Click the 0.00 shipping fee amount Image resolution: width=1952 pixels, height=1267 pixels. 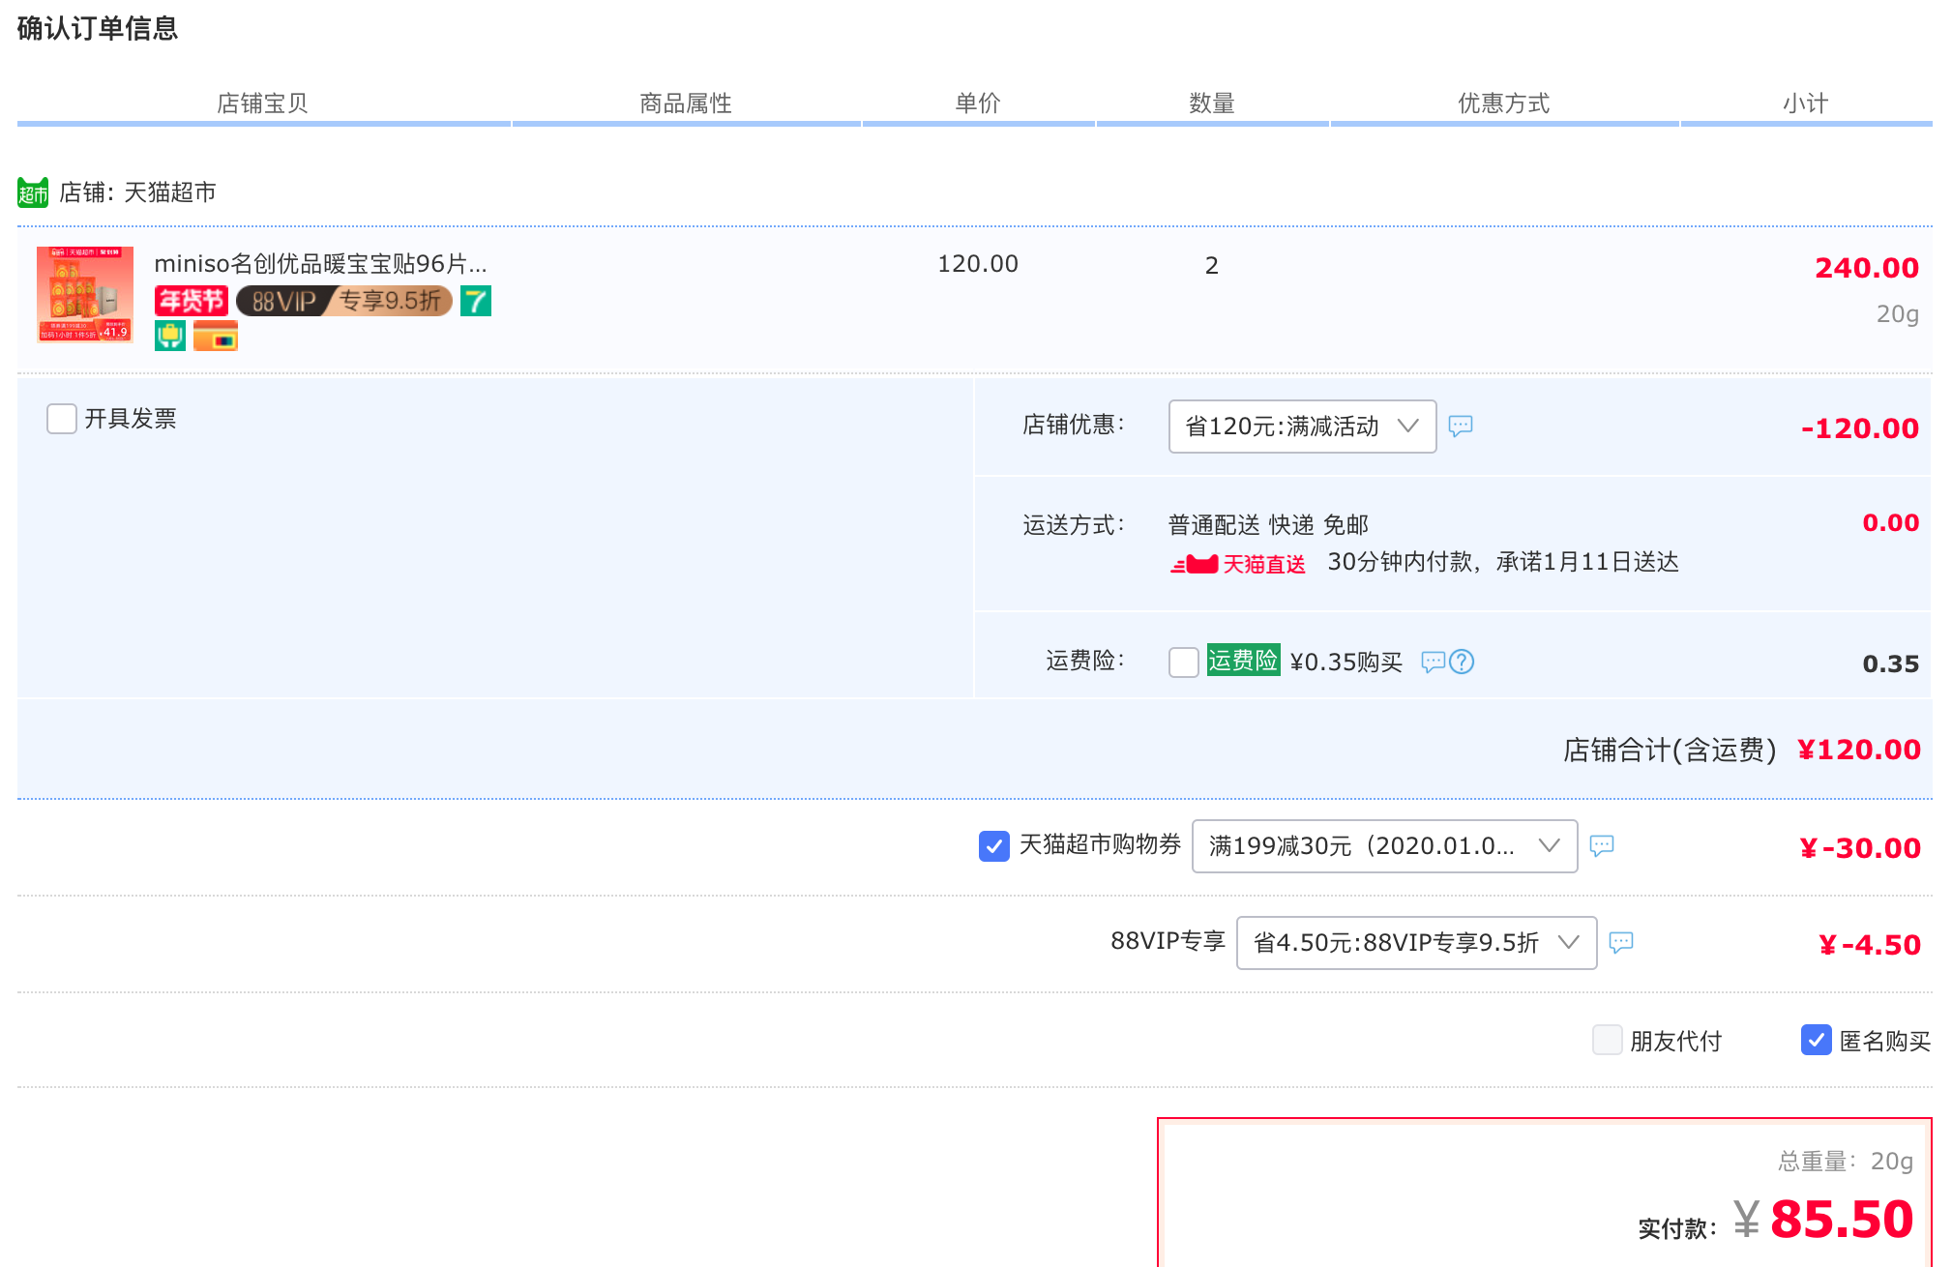tap(1891, 523)
